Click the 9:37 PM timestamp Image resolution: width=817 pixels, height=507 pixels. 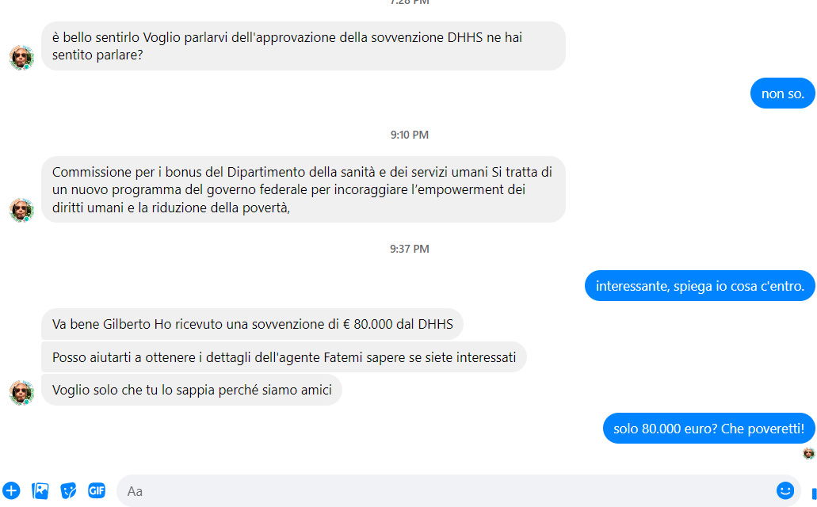(x=410, y=249)
